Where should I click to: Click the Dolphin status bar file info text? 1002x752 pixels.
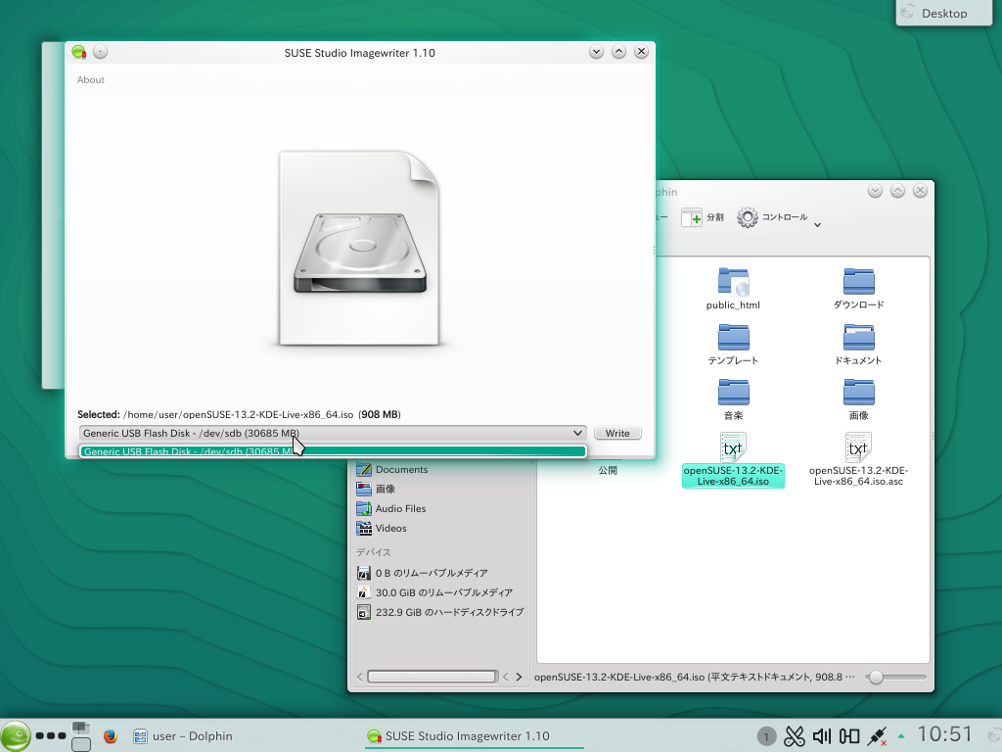click(x=694, y=677)
